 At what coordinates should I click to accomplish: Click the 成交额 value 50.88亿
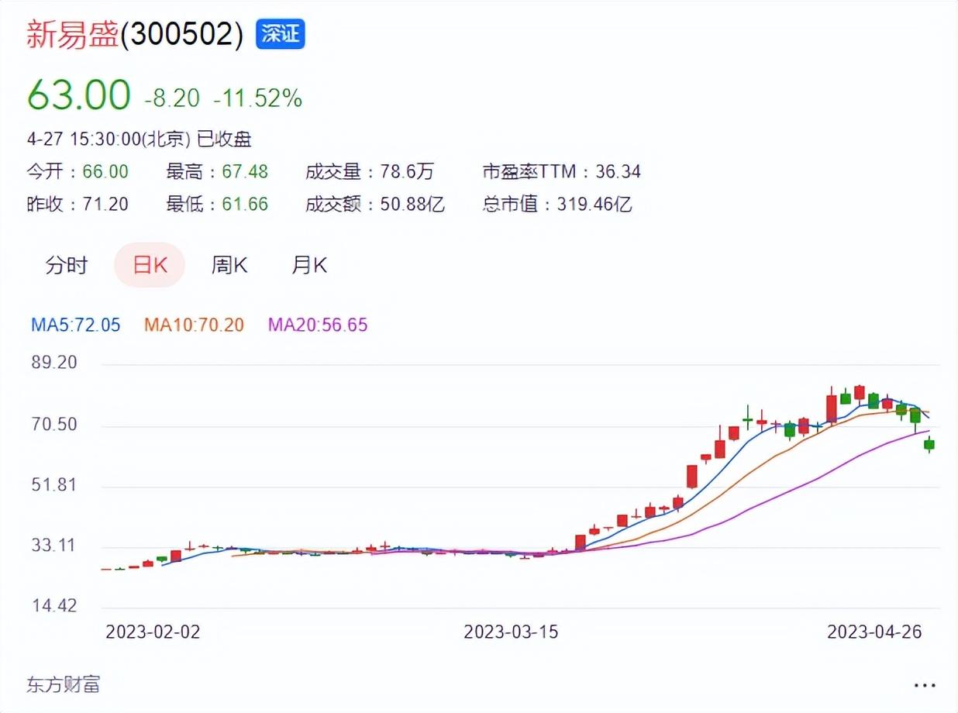pos(412,204)
